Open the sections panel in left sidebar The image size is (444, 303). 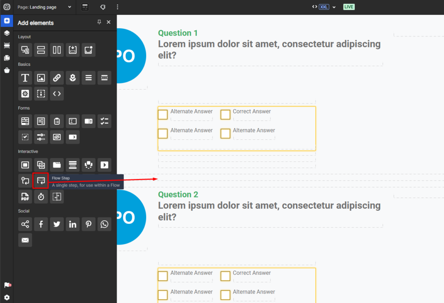(7, 45)
